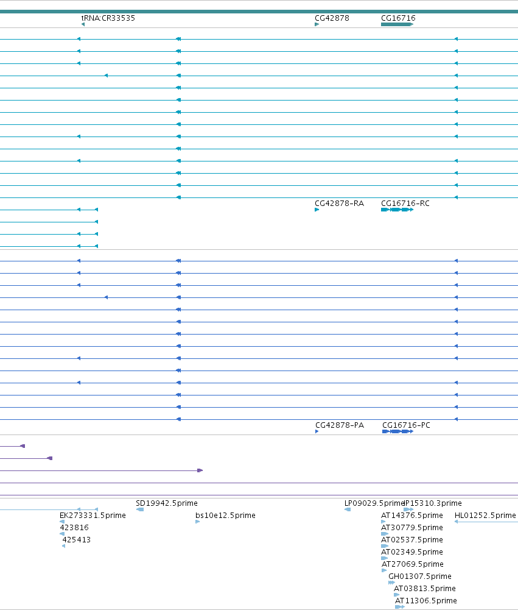Click the HL01252.5prime EST arrow line
This screenshot has height=610, width=518.
(x=486, y=522)
